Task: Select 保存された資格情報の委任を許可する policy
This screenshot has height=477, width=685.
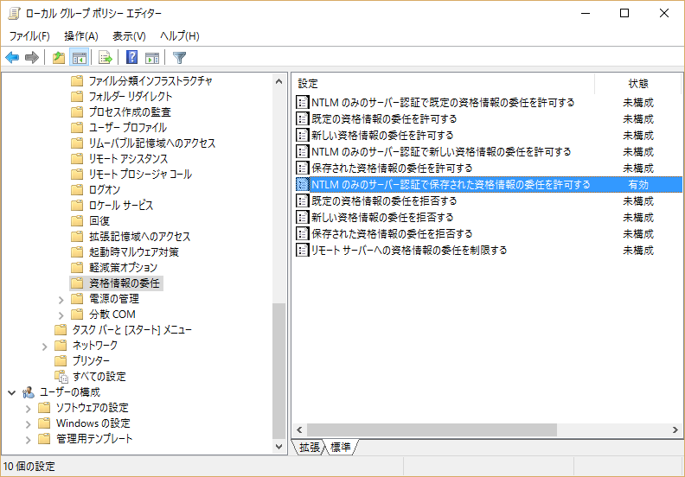Action: [392, 168]
